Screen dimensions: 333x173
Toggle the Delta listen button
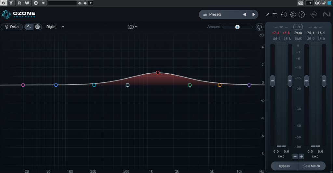click(x=12, y=27)
